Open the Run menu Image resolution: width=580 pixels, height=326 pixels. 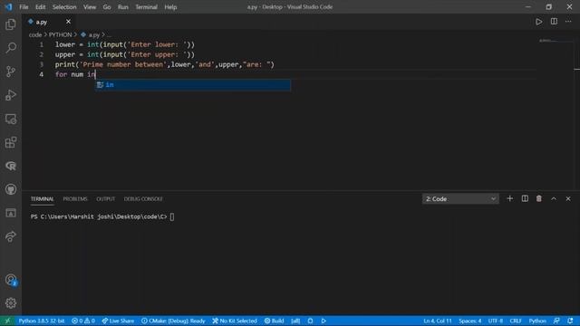pos(123,7)
